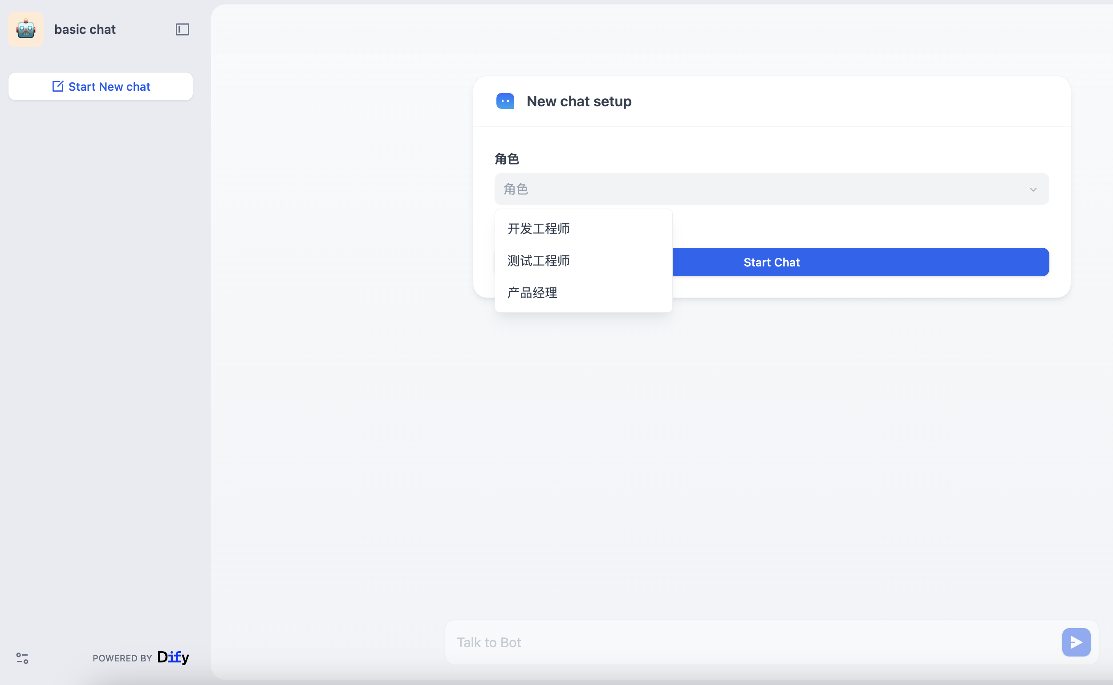Click the blue chat bubble setup icon

505,101
